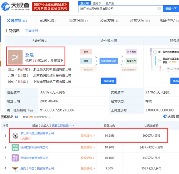179x174 pixels.
Task: Clear the search box with X icon
Action: click(159, 9)
